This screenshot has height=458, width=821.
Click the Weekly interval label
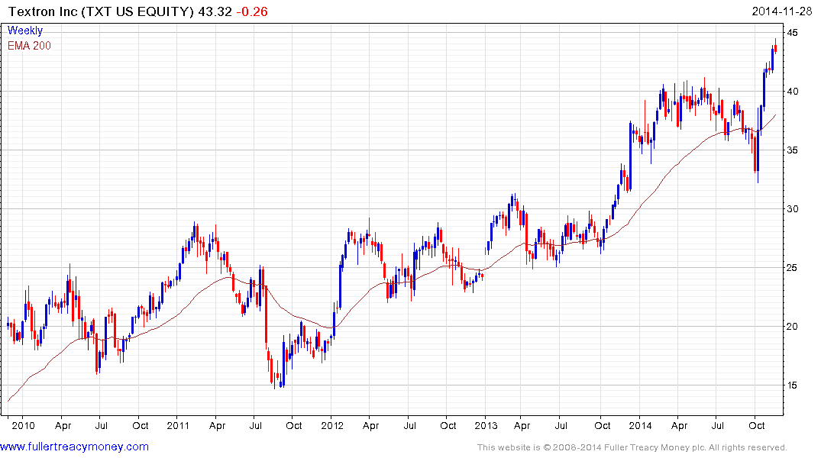[25, 31]
